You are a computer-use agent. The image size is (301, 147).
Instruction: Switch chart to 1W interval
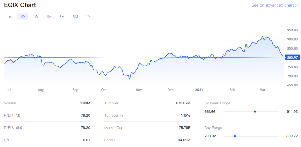click(x=35, y=17)
